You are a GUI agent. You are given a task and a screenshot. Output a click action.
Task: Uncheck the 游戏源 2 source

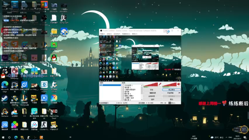tap(123, 87)
